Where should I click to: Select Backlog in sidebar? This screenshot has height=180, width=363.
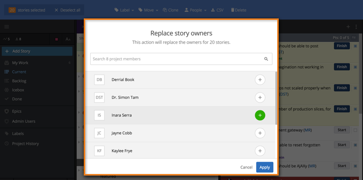coord(19,81)
